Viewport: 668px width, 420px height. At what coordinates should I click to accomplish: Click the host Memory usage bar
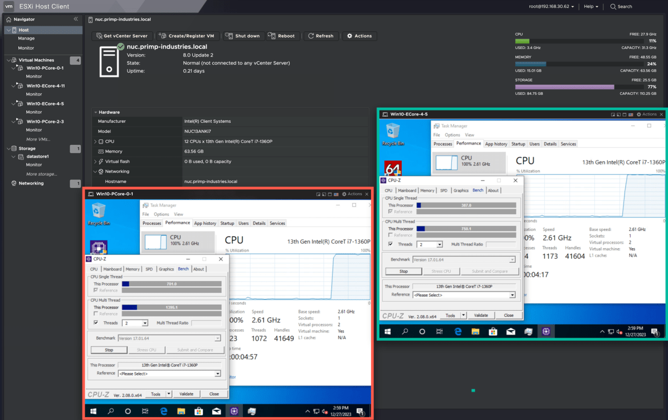pos(579,64)
